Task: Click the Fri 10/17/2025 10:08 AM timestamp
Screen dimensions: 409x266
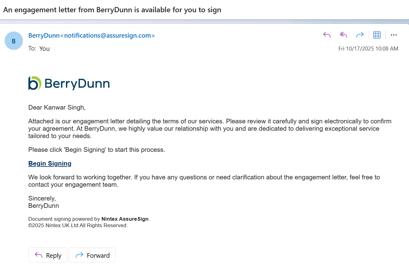Action: pyautogui.click(x=368, y=49)
